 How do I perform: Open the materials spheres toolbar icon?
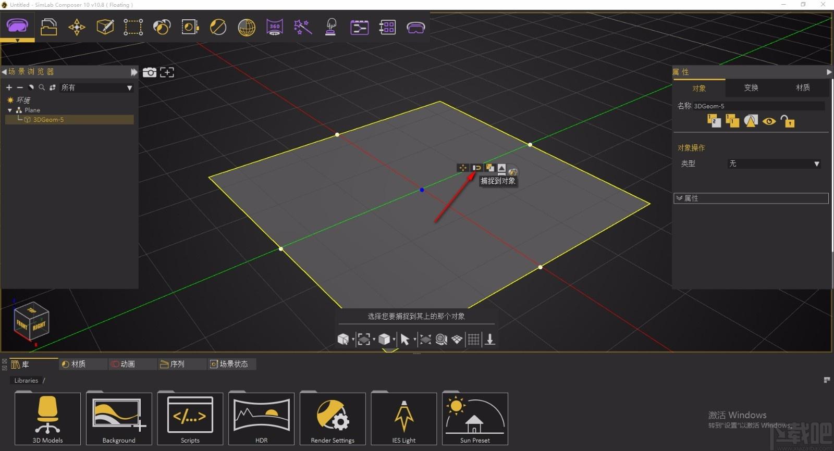tap(162, 27)
